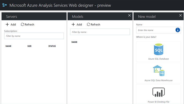This screenshot has width=184, height=104.
Task: Click the Models panel header title
Action: coord(78,17)
